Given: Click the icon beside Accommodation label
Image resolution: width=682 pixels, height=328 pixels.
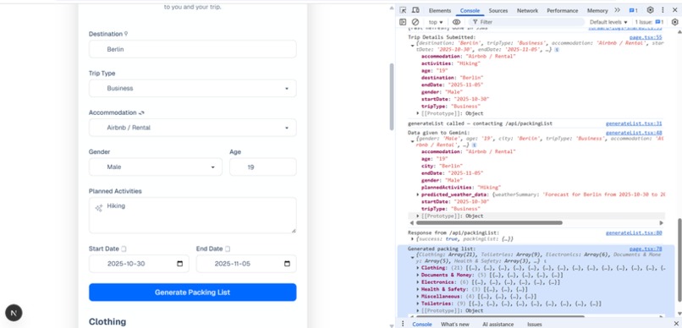Looking at the screenshot, I should pyautogui.click(x=141, y=113).
